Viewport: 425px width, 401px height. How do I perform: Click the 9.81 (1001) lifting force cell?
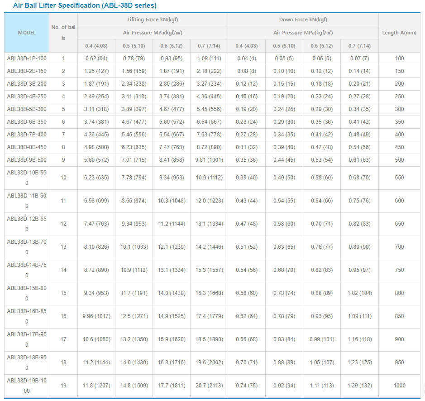pyautogui.click(x=209, y=160)
